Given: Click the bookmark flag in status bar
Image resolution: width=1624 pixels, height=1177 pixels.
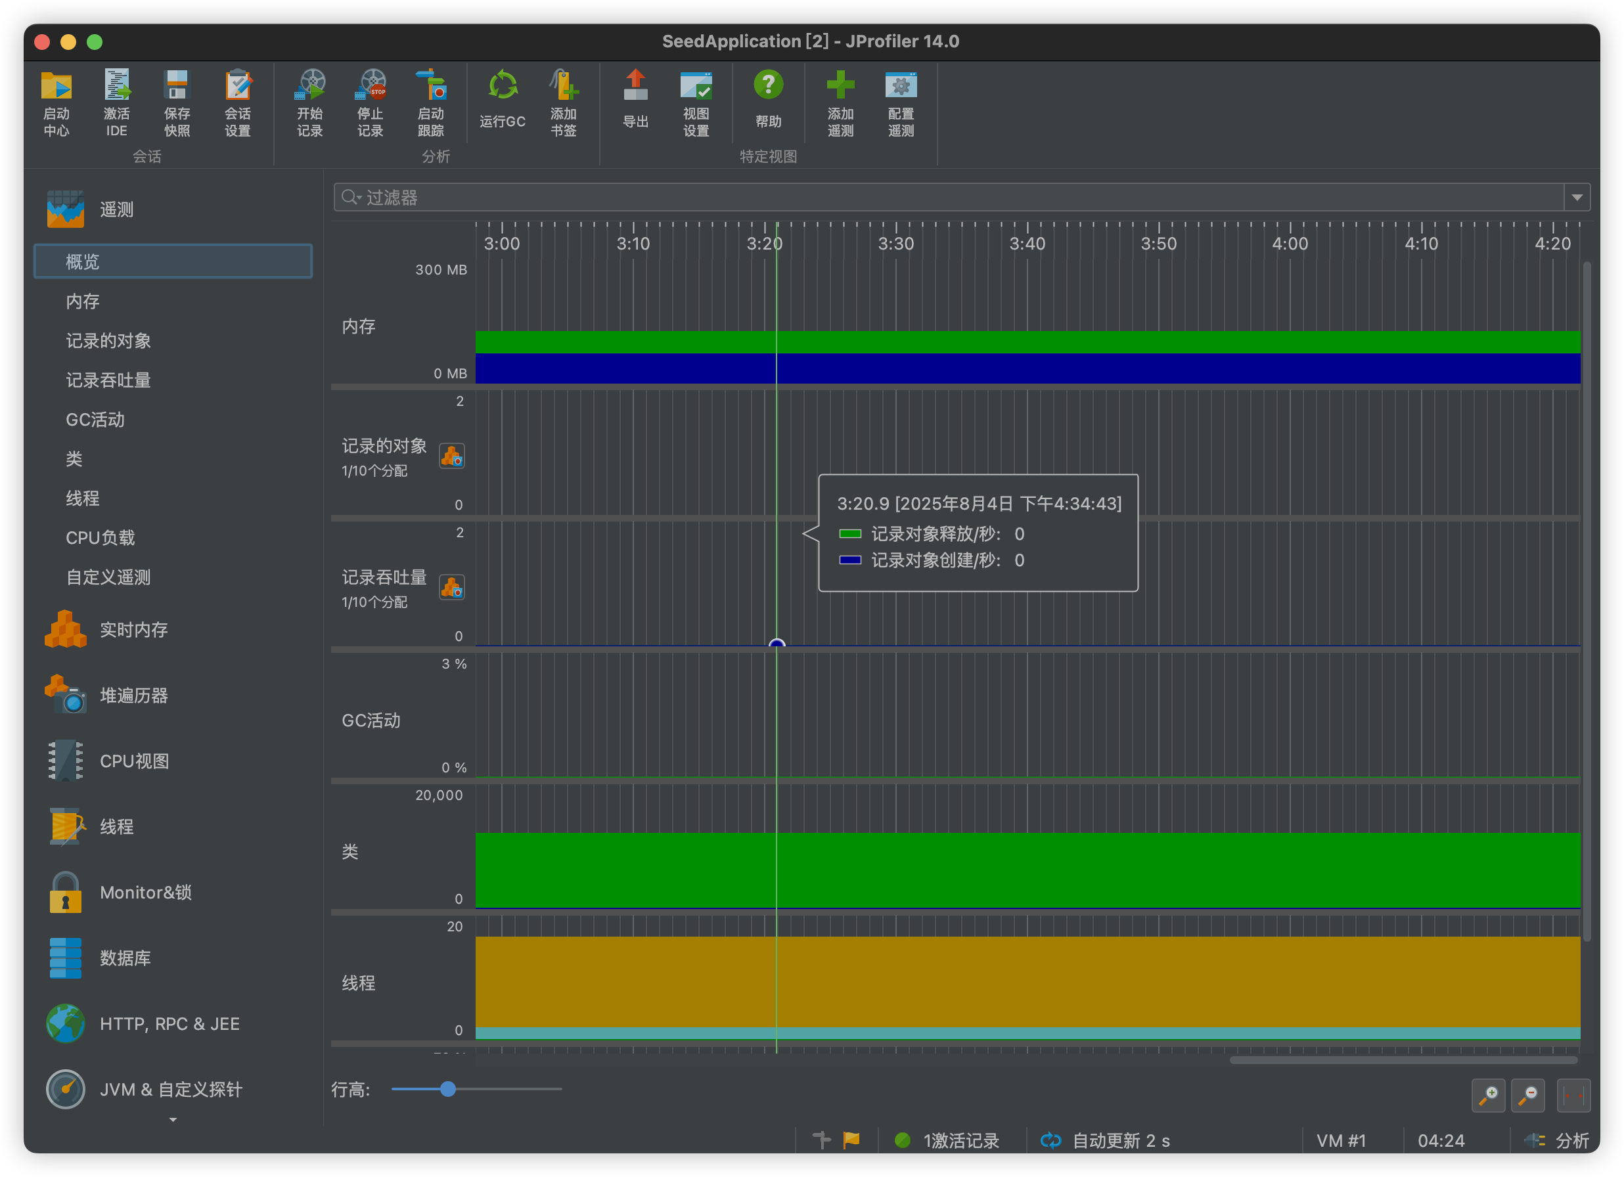Looking at the screenshot, I should (x=851, y=1140).
